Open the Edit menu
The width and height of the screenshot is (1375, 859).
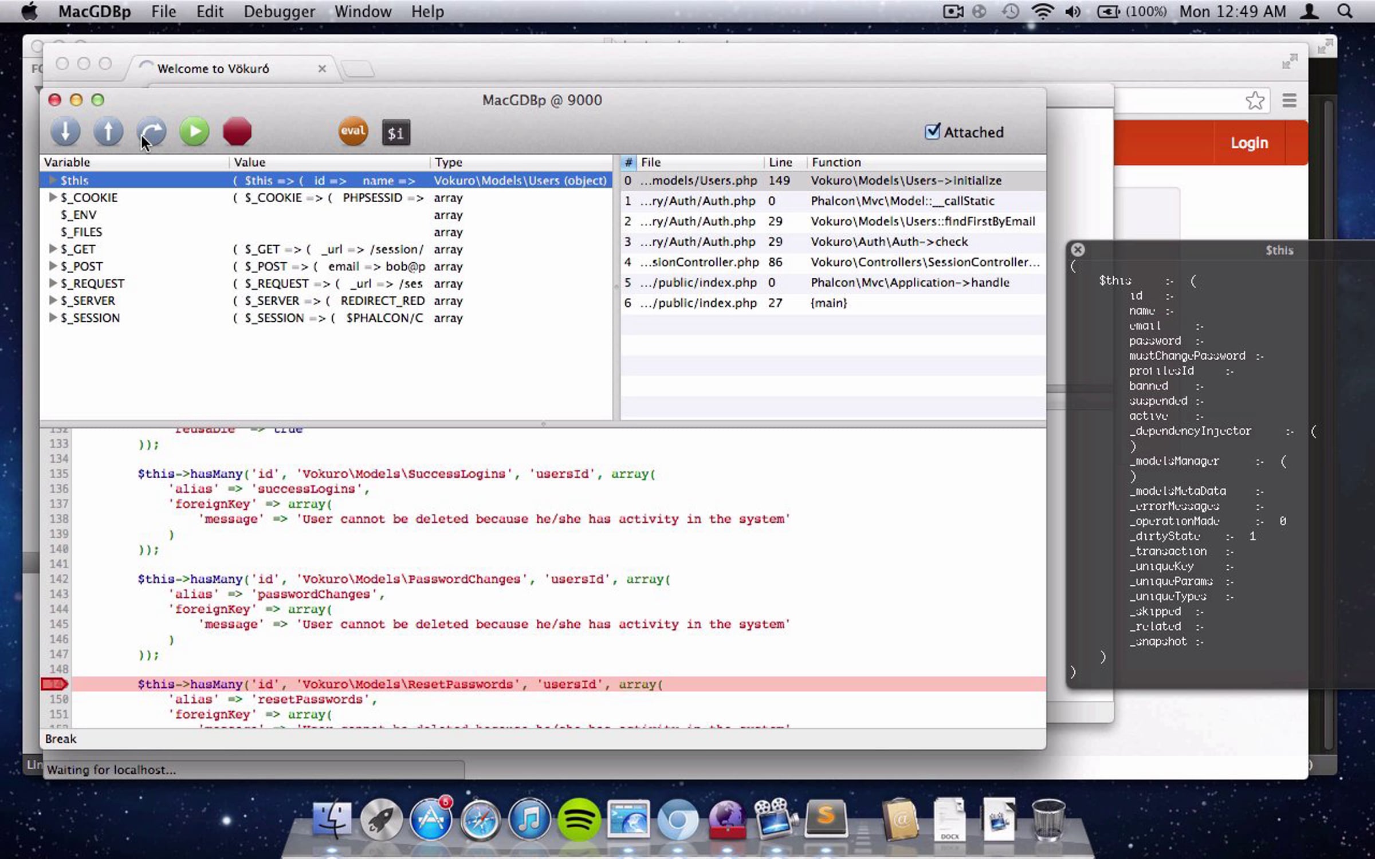click(210, 11)
